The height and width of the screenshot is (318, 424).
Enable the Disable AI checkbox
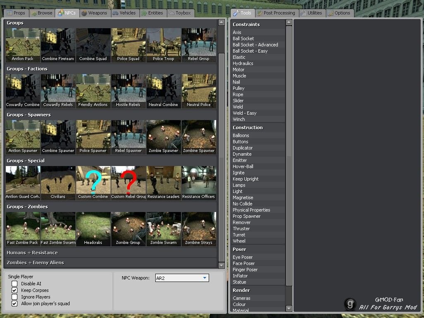pos(14,284)
